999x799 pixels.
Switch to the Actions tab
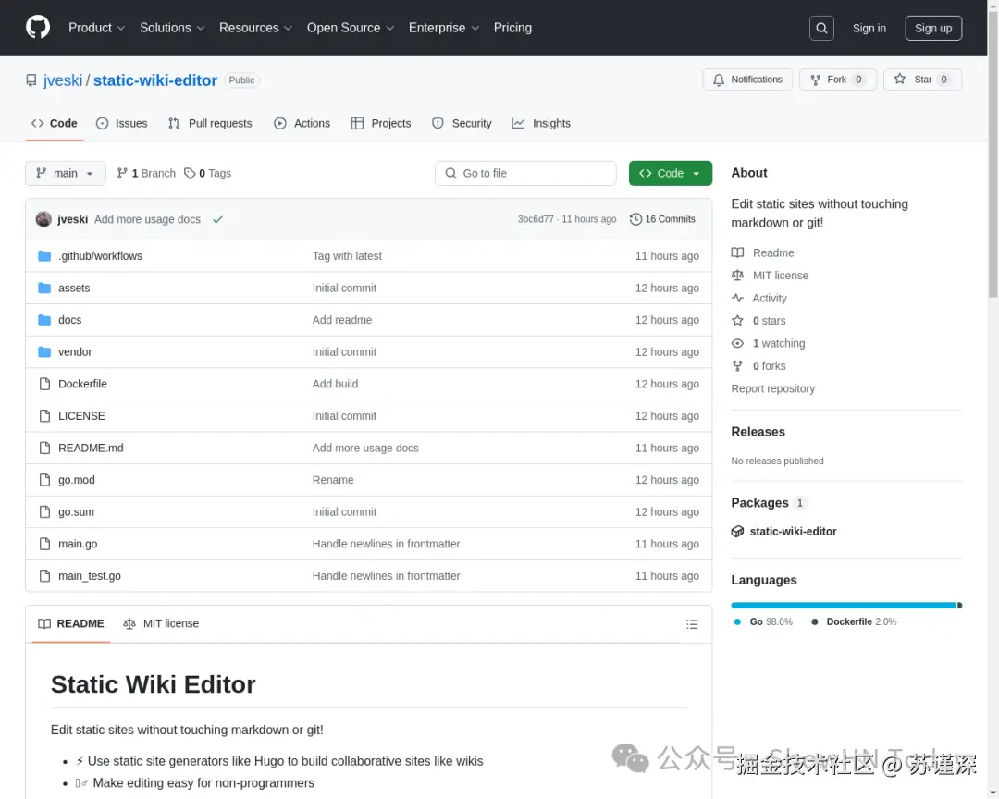[302, 124]
